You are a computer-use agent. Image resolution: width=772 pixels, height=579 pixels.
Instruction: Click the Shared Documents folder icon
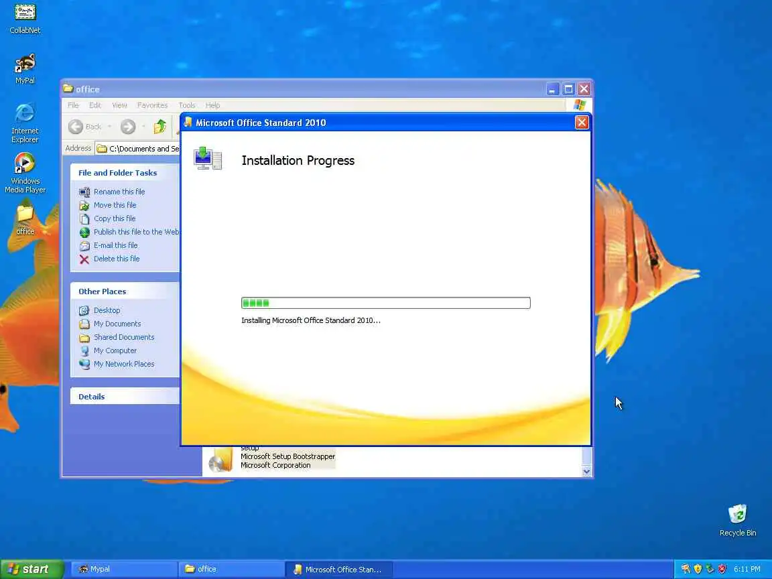click(84, 337)
